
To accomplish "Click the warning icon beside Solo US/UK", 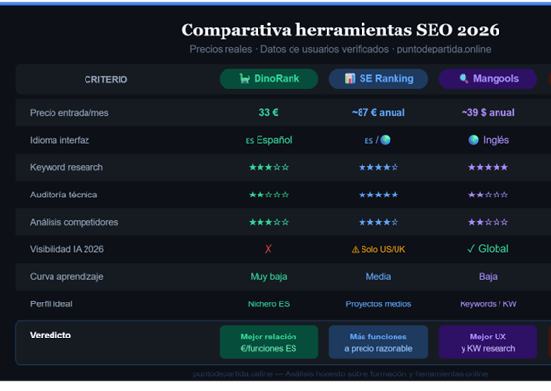I will pyautogui.click(x=356, y=249).
